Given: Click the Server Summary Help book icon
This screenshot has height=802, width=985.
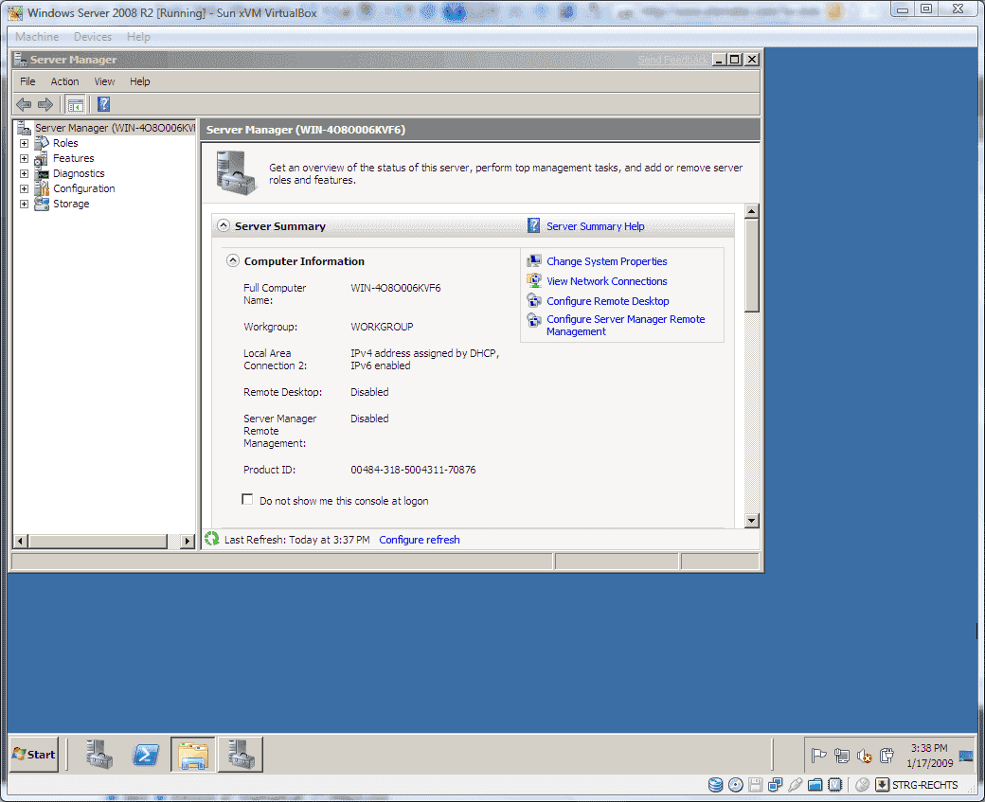Looking at the screenshot, I should (x=533, y=225).
